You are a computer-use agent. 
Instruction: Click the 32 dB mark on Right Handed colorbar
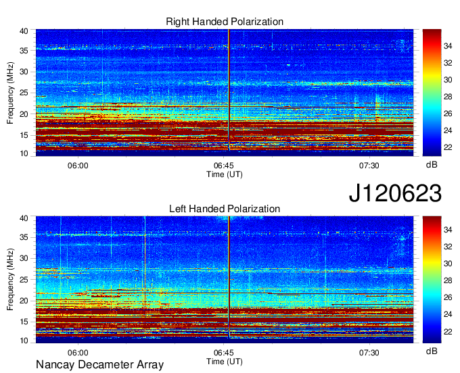(448, 63)
